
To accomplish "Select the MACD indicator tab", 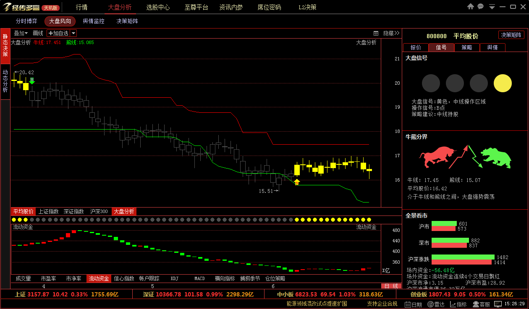I will (x=199, y=278).
